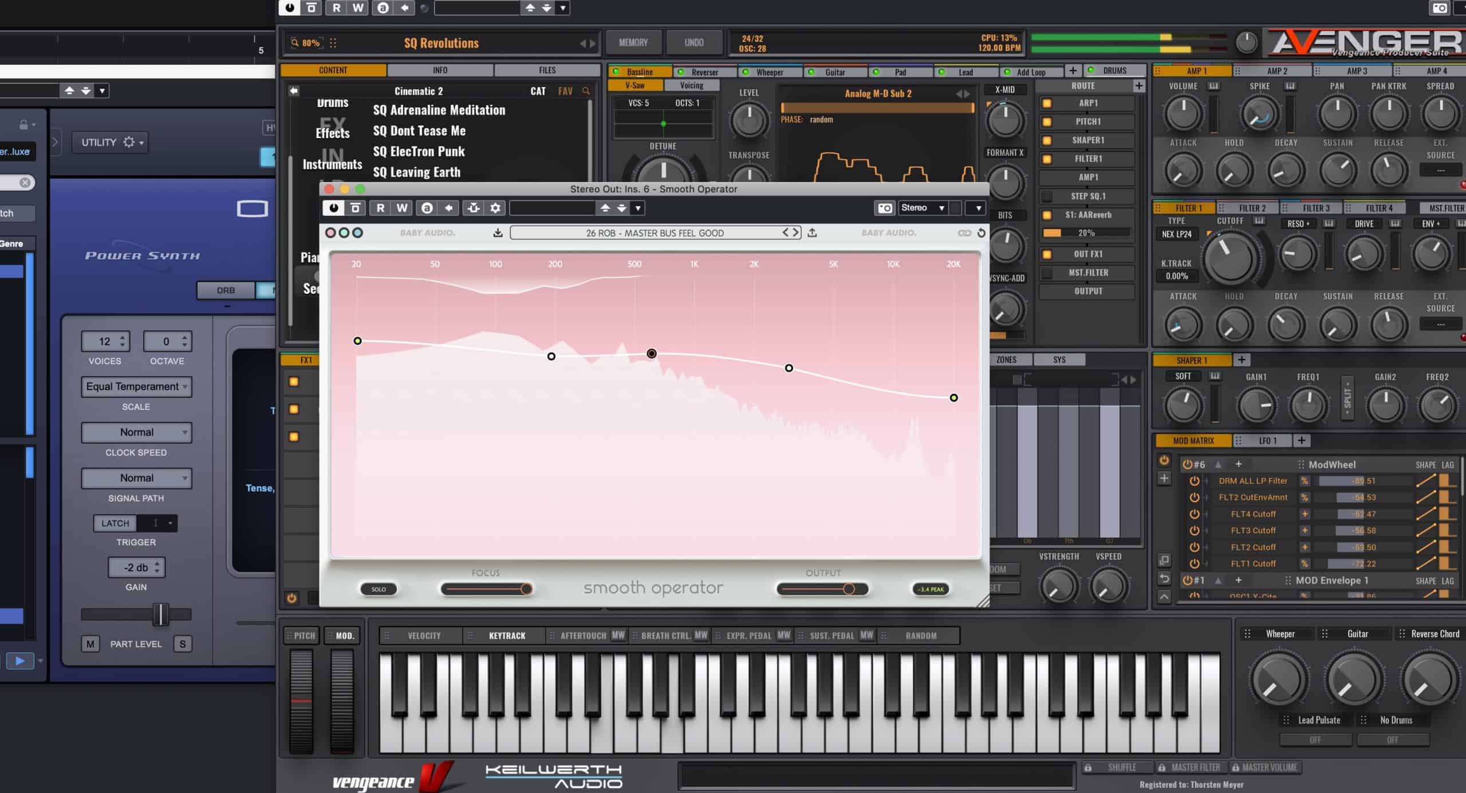Add shaper with plus next to SHAPER 1
This screenshot has height=793, width=1466.
(x=1242, y=360)
